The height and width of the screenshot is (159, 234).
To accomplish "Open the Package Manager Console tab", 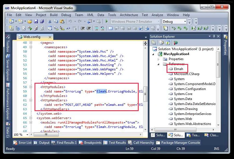I will pyautogui.click(x=178, y=143).
